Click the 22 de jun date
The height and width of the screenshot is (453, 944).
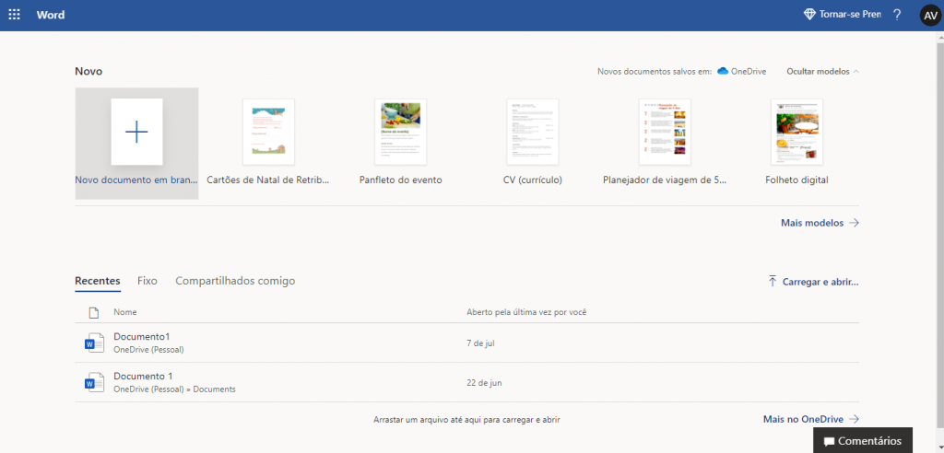(x=484, y=383)
